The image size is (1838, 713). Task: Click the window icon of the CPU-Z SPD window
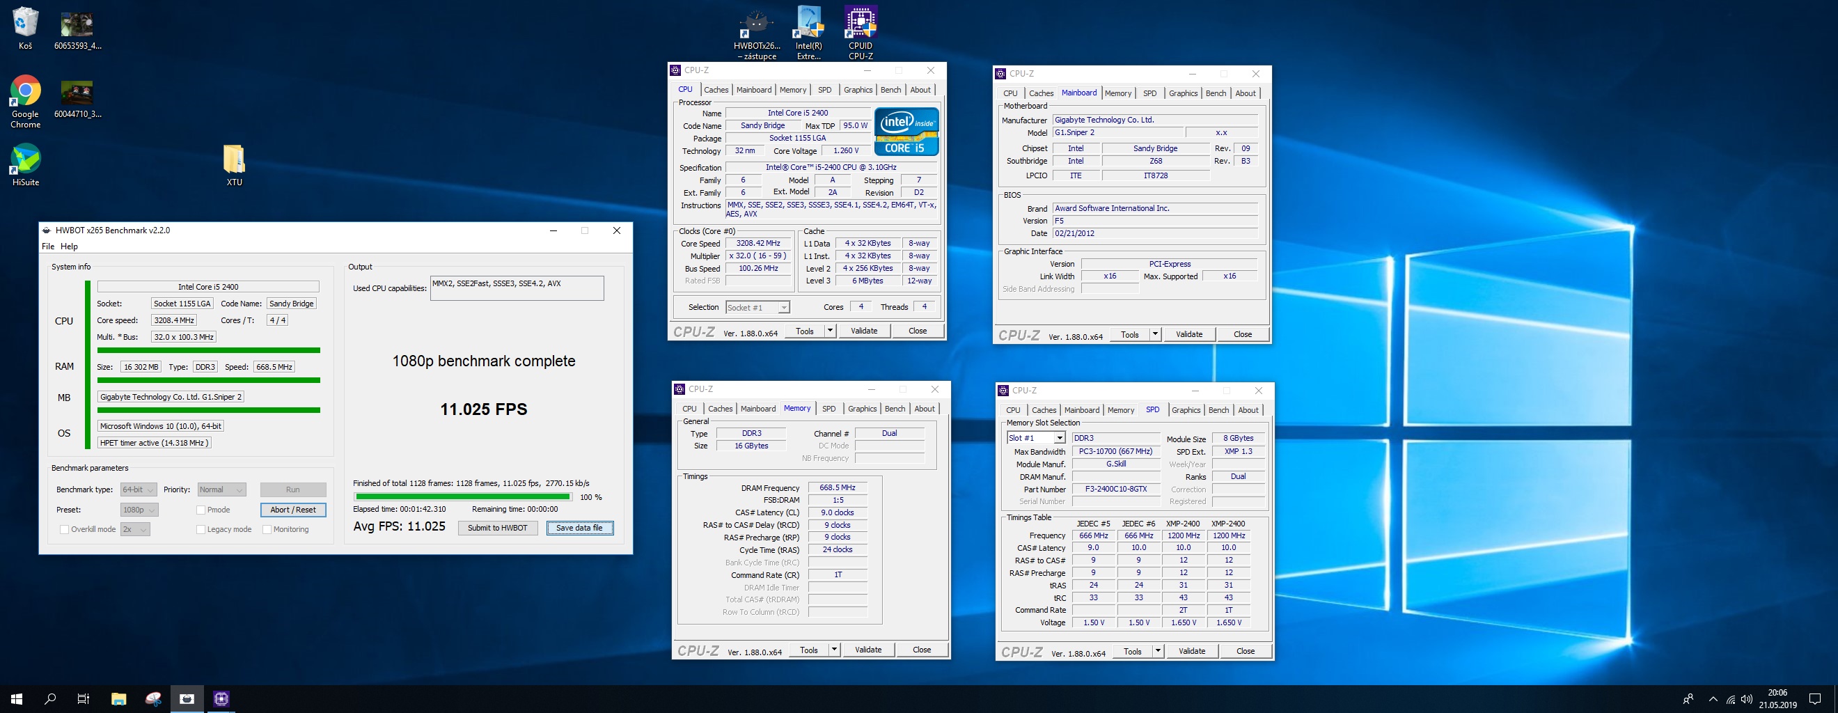1003,391
